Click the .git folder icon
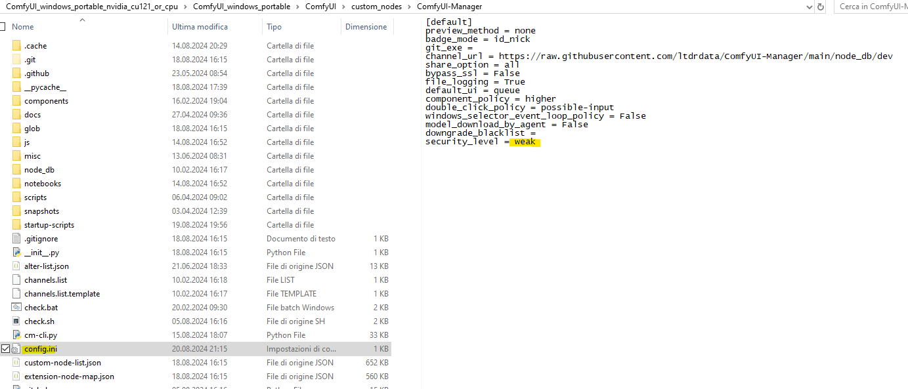 (16, 60)
